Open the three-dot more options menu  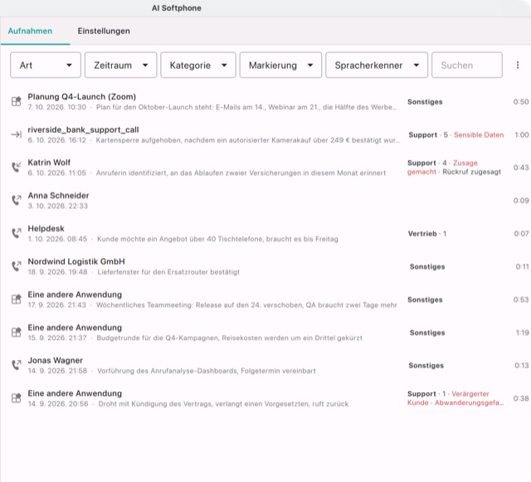pyautogui.click(x=518, y=65)
